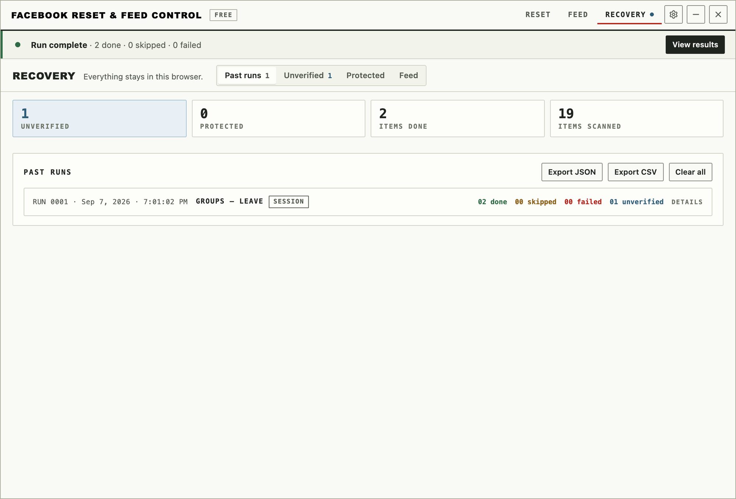Screen dimensions: 736x499
Task: Open the Protected sub-tab
Action: tap(365, 75)
